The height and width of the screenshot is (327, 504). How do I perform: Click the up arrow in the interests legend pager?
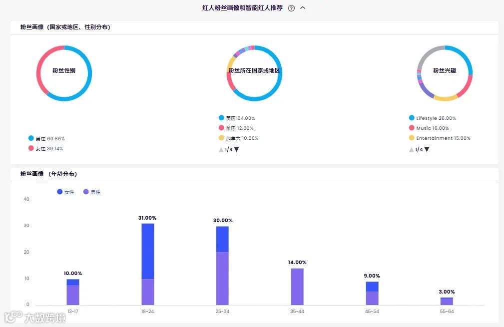[411, 149]
